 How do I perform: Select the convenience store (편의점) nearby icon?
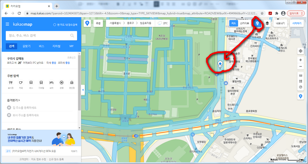click(x=72, y=83)
